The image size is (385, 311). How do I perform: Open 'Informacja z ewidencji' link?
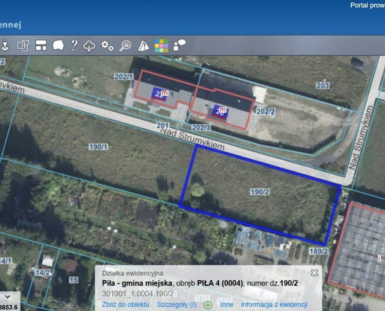(x=274, y=304)
